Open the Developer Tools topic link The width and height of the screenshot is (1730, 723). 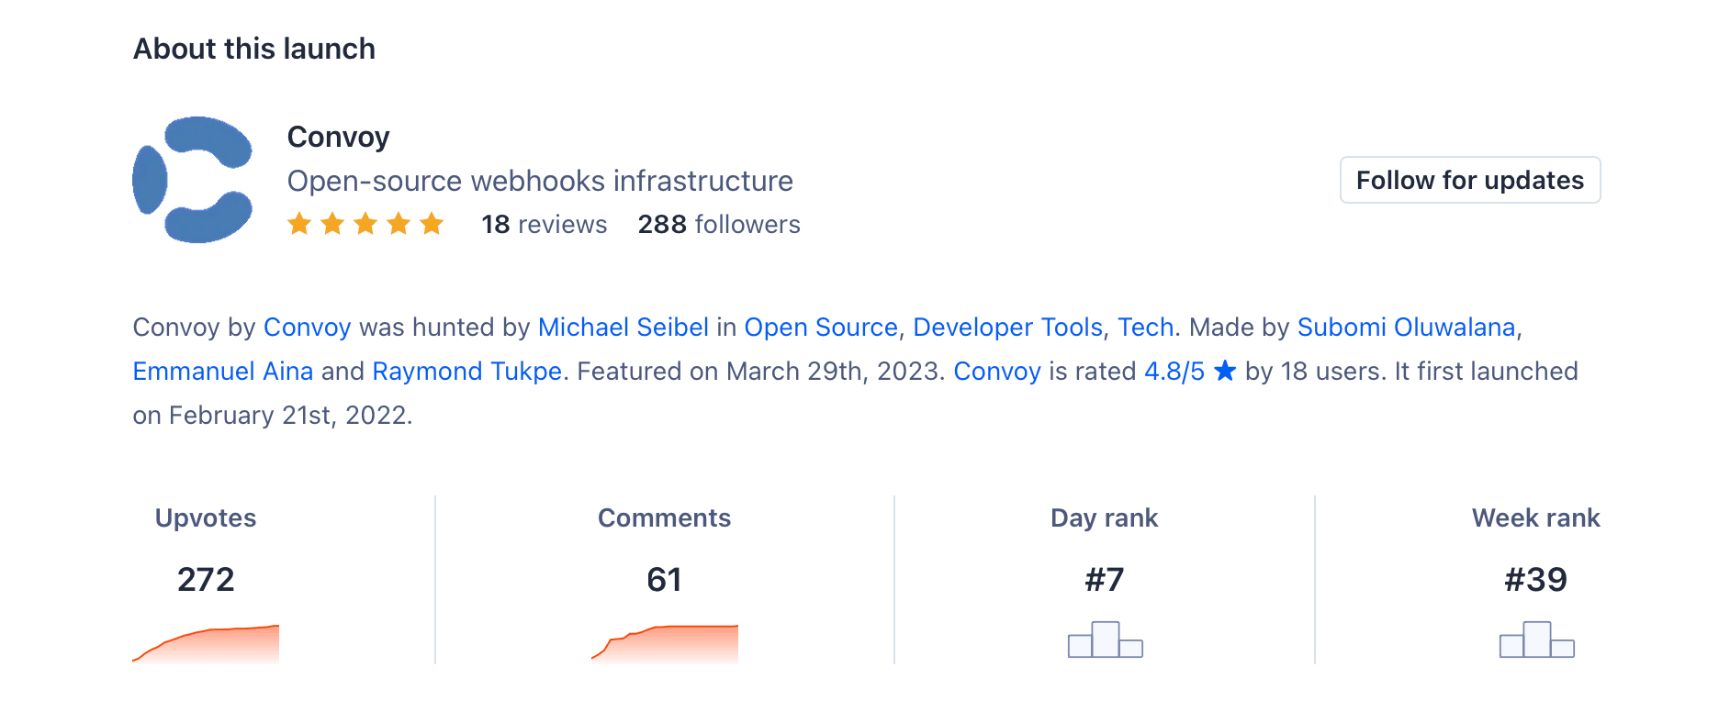point(1007,327)
